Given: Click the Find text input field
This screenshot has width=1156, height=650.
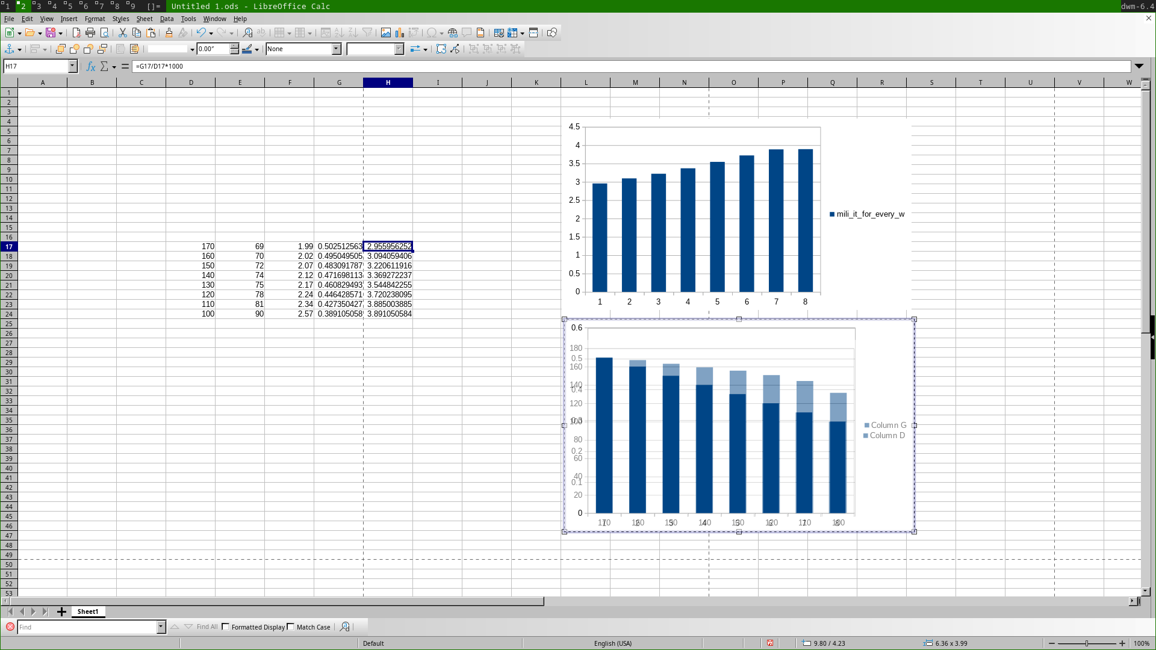Looking at the screenshot, I should click(87, 627).
